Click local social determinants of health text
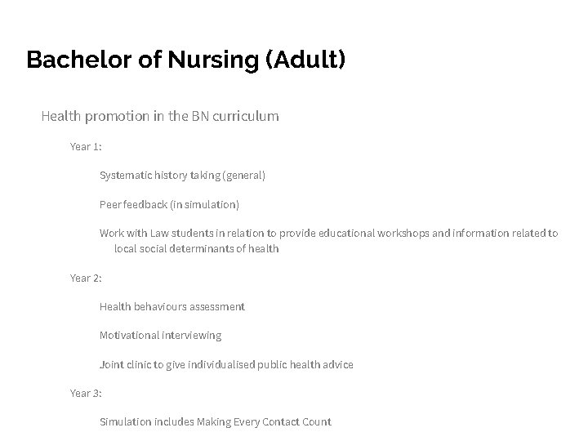 pos(197,248)
